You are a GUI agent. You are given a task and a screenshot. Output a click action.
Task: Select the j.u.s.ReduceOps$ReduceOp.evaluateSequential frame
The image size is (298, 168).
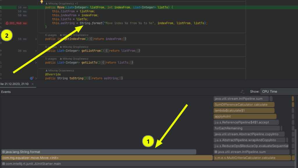tap(251, 146)
